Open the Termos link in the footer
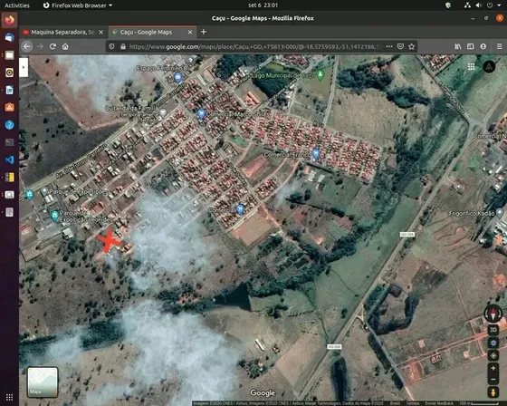 click(412, 403)
